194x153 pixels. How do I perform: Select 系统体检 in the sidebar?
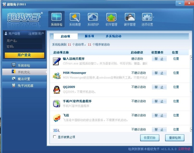(x=24, y=65)
